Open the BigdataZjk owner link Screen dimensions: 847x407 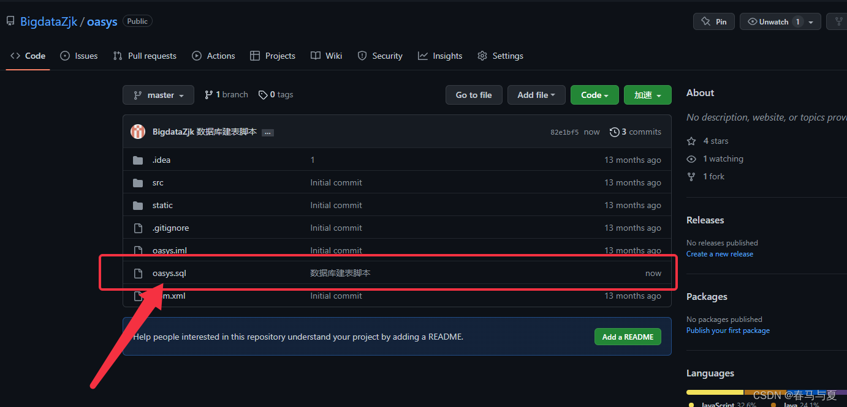click(49, 21)
